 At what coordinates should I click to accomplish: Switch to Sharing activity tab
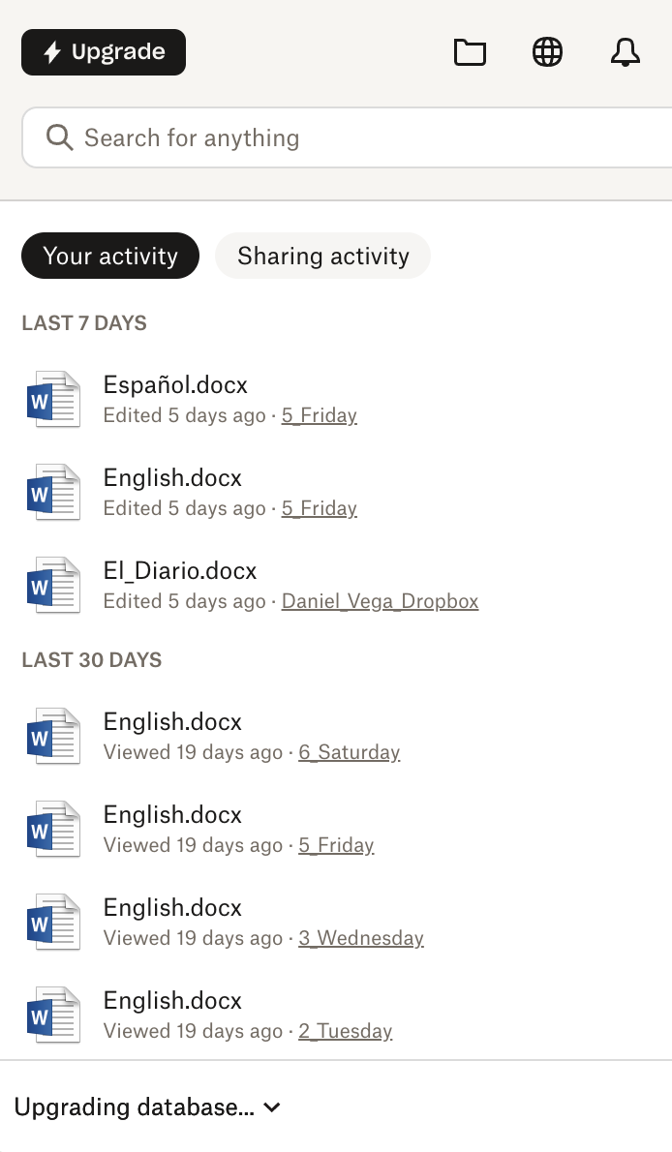(322, 256)
